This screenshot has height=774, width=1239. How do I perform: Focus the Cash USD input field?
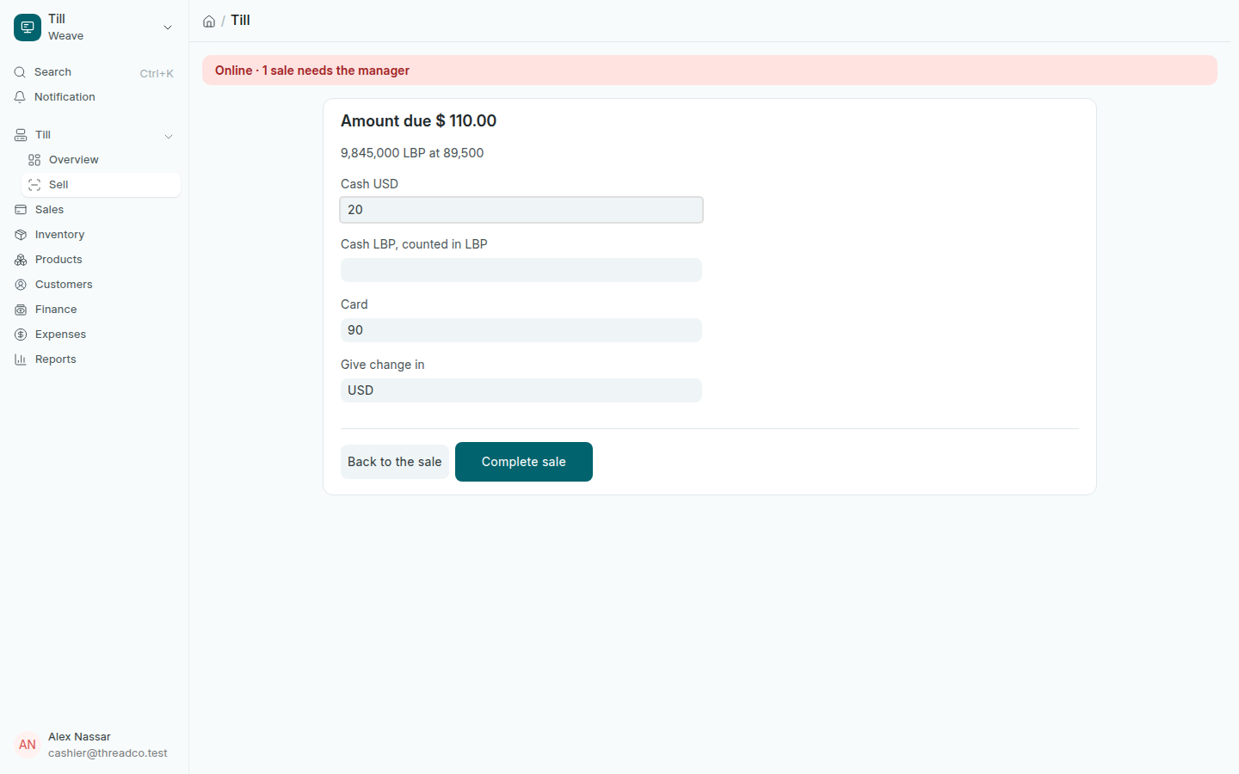(x=521, y=210)
